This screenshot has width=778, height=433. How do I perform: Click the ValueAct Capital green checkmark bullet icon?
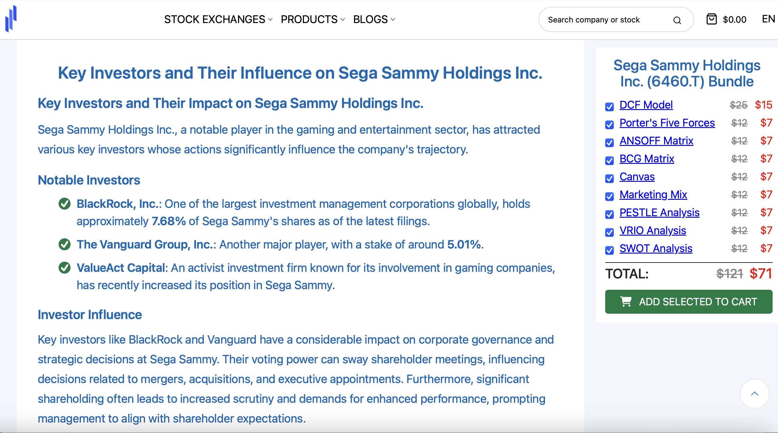tap(64, 268)
